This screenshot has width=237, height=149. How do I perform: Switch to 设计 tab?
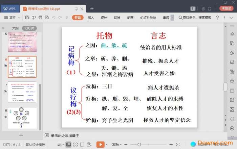(x=104, y=18)
